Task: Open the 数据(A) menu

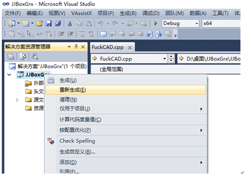Action: [198, 13]
